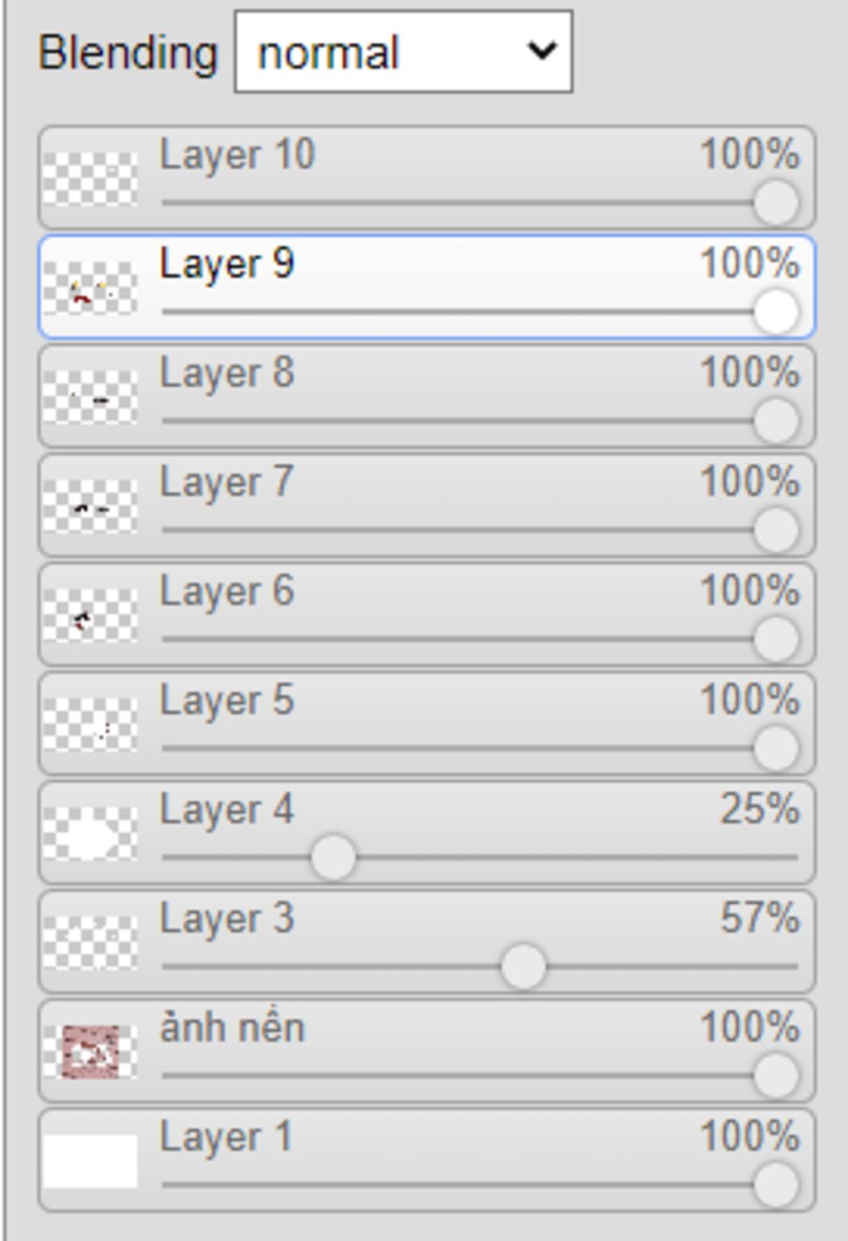Viewport: 848px width, 1241px height.
Task: Select the Layer 1 row label
Action: (226, 1137)
